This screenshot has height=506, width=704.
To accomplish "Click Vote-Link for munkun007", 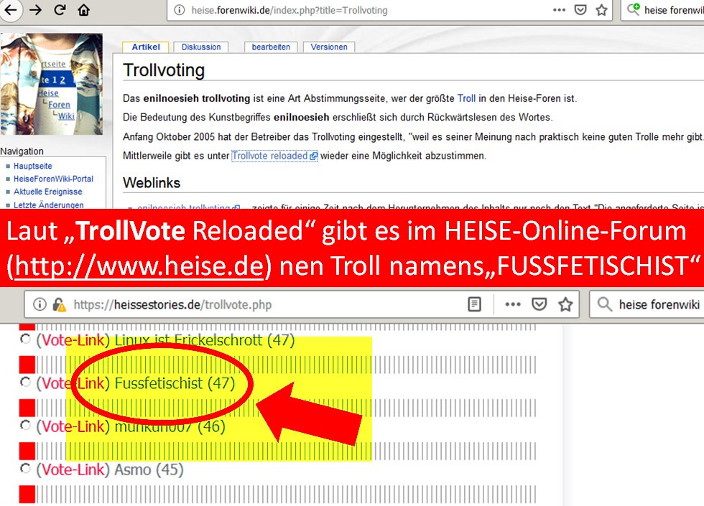I will point(73,426).
